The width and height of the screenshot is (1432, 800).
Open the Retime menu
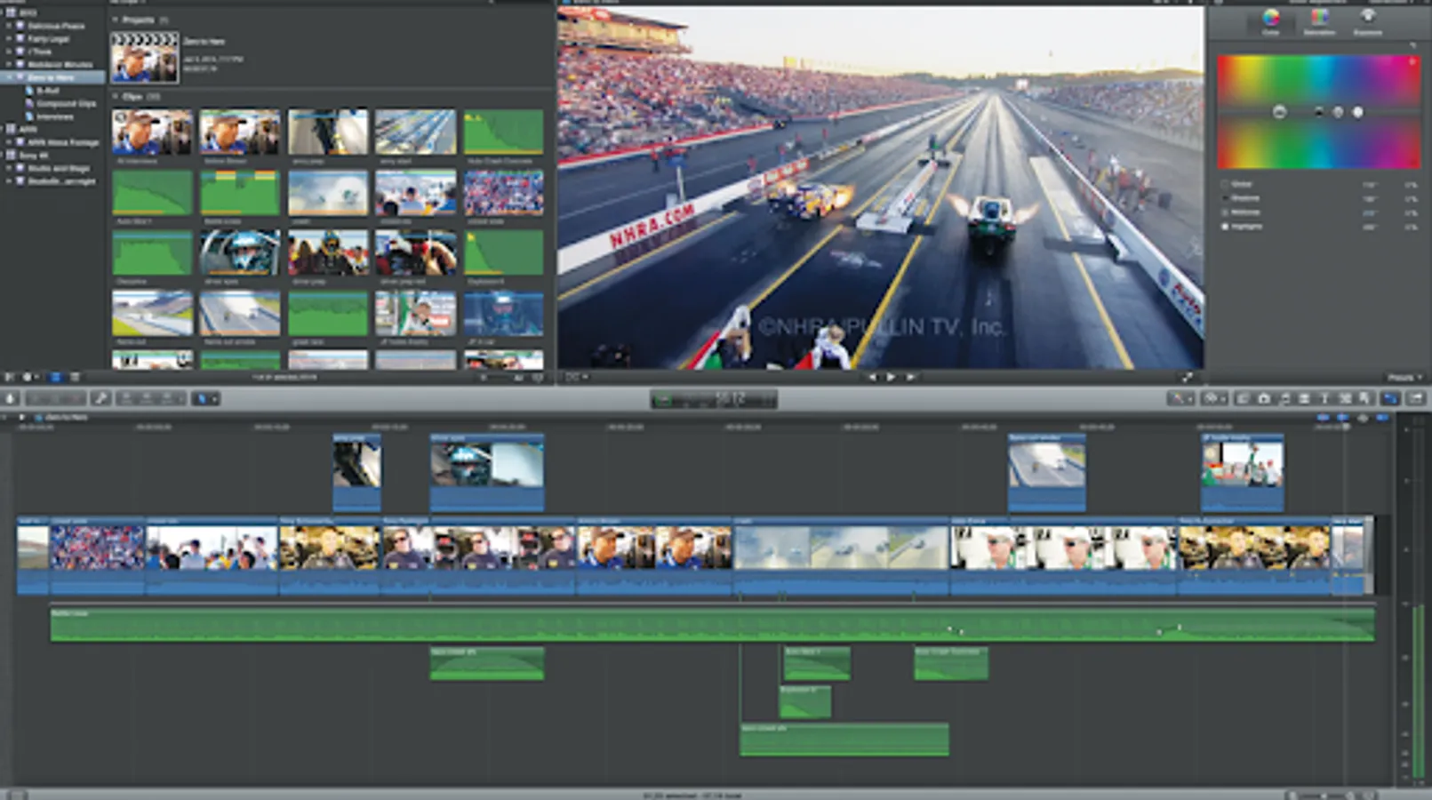tap(1213, 399)
